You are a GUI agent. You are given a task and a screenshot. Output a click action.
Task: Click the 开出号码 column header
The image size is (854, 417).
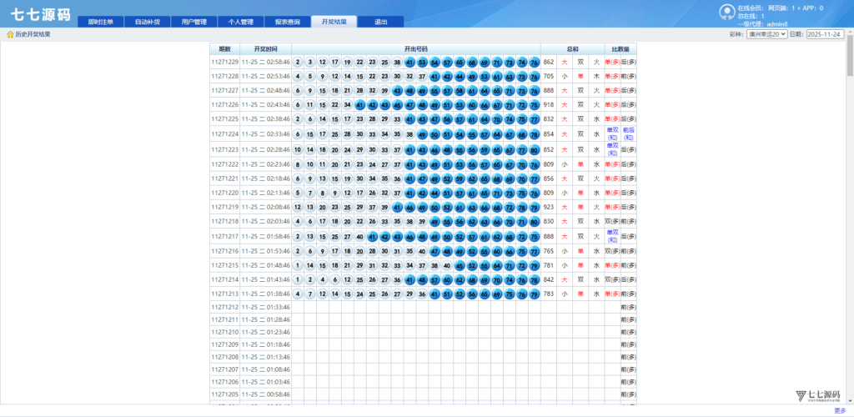(416, 48)
